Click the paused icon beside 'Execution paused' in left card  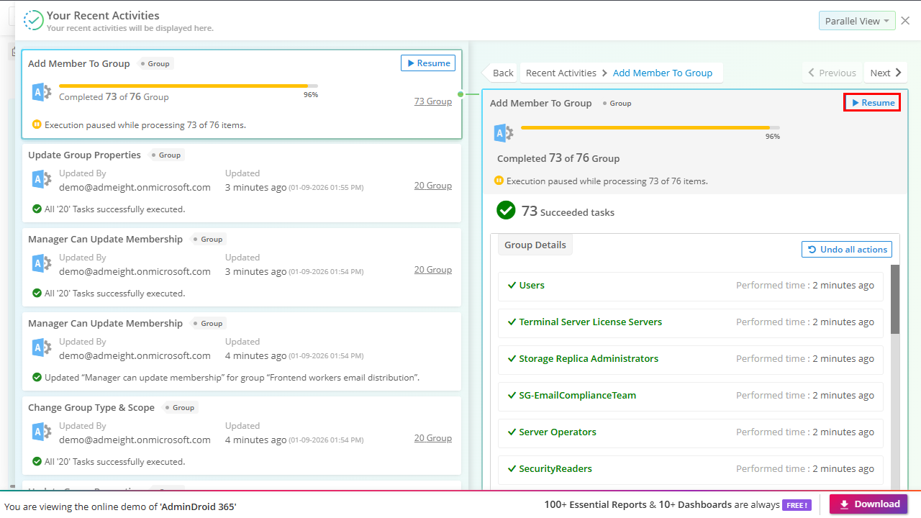[x=37, y=124]
